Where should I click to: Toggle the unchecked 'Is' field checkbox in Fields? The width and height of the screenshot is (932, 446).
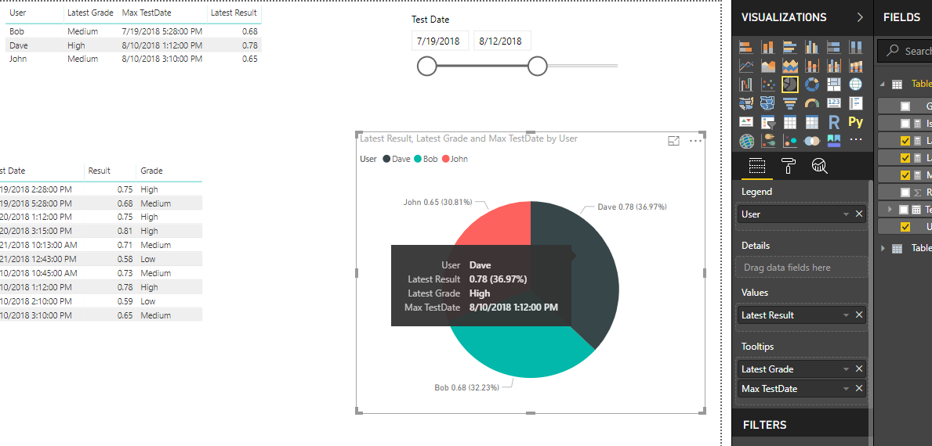coord(905,124)
